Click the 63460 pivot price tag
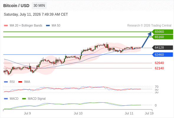This screenshot has width=174, height=118. click(x=162, y=55)
